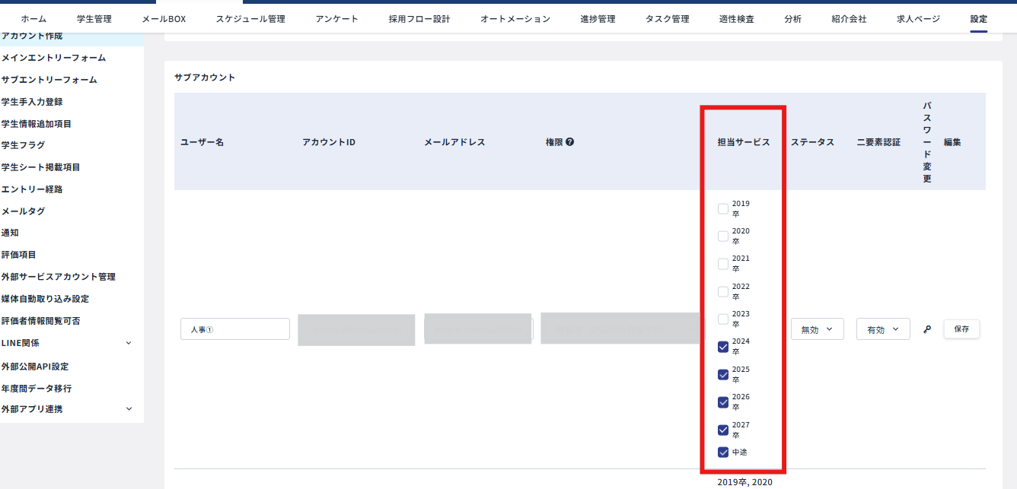The image size is (1017, 489).
Task: Check the 2019卒 checkbox
Action: (x=722, y=209)
